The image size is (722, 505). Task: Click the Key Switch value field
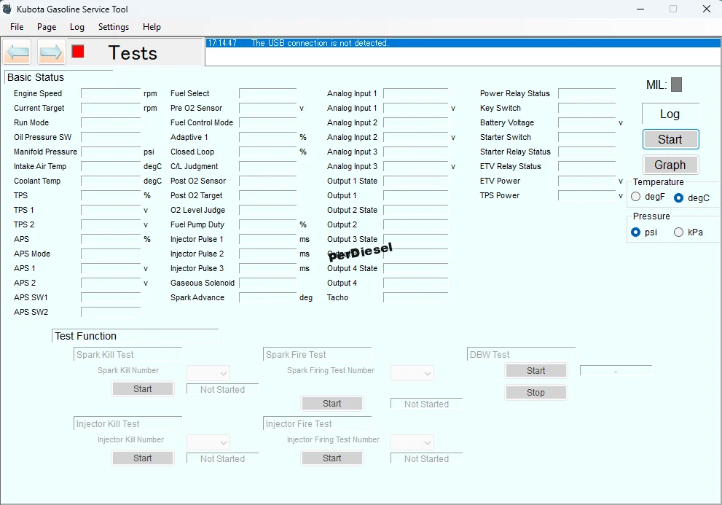586,109
